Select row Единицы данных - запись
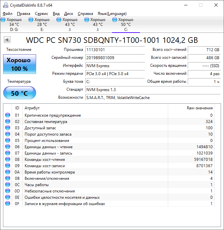Viewport: 224px width, 230px height. coord(109,153)
